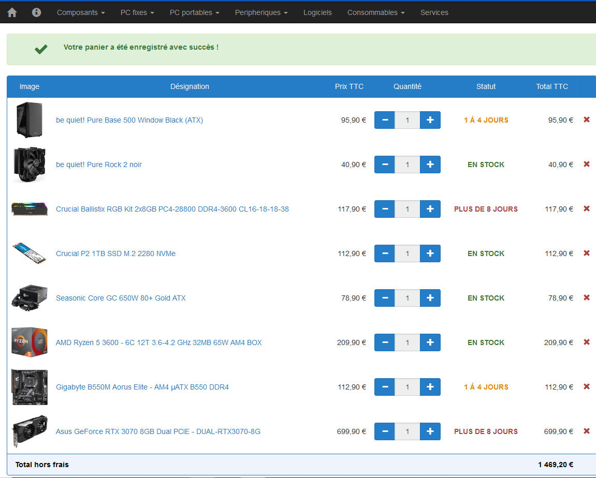Viewport: 596px width, 478px height.
Task: Expand the Composants dropdown menu
Action: pyautogui.click(x=81, y=12)
